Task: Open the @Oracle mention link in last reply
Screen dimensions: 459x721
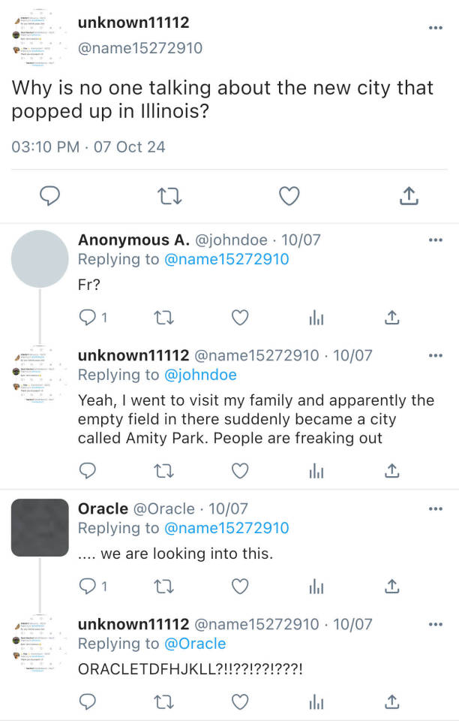Action: 195,644
